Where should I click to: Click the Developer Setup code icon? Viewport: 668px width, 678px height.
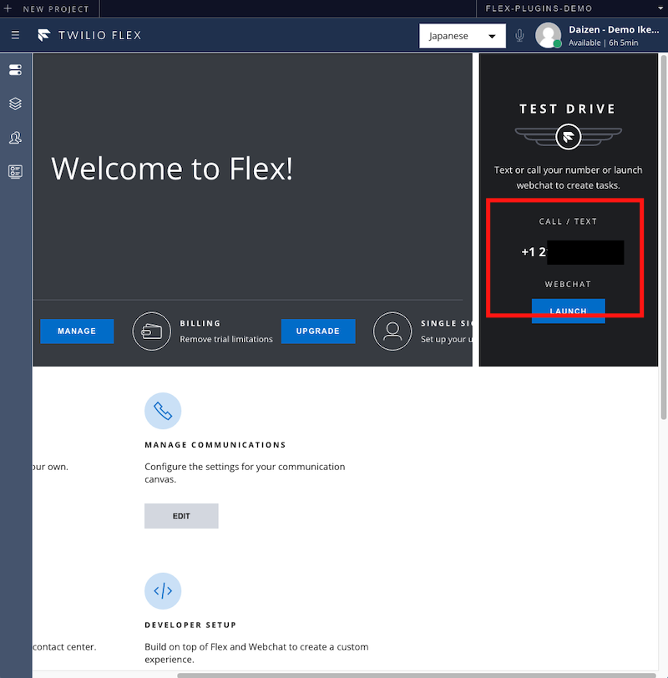(x=163, y=591)
